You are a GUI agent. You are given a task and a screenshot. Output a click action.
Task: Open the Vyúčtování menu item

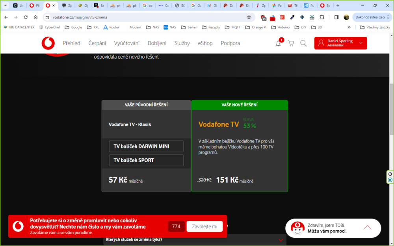click(x=126, y=43)
